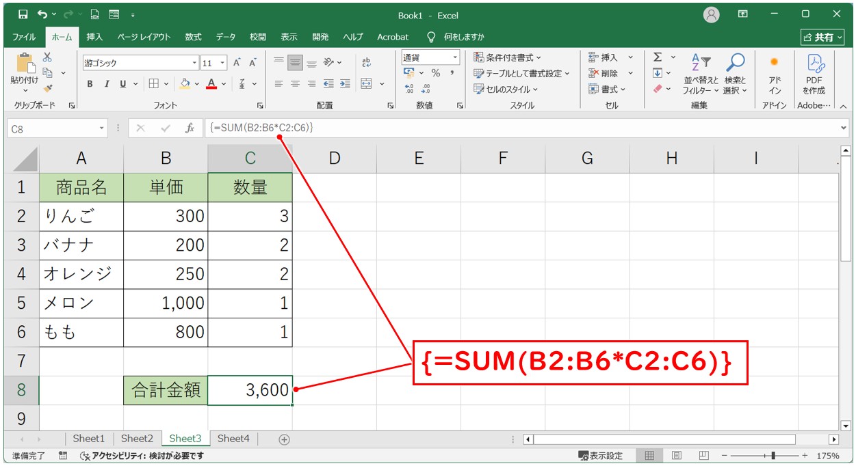Click the red font color A
The height and width of the screenshot is (468, 856).
(212, 84)
